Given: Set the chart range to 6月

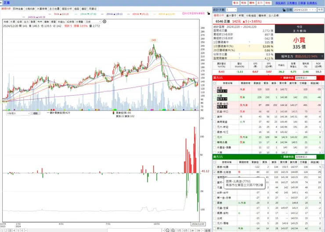Looking at the screenshot, I should pos(185,230).
